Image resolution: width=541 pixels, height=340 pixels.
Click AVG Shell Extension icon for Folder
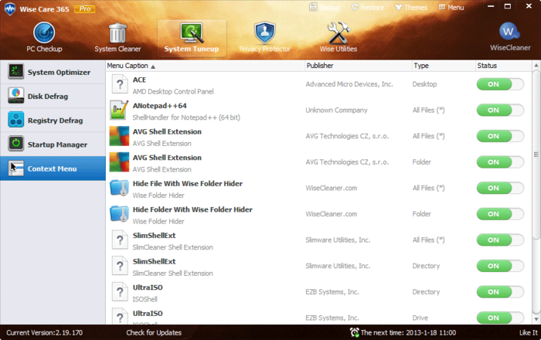pos(119,162)
